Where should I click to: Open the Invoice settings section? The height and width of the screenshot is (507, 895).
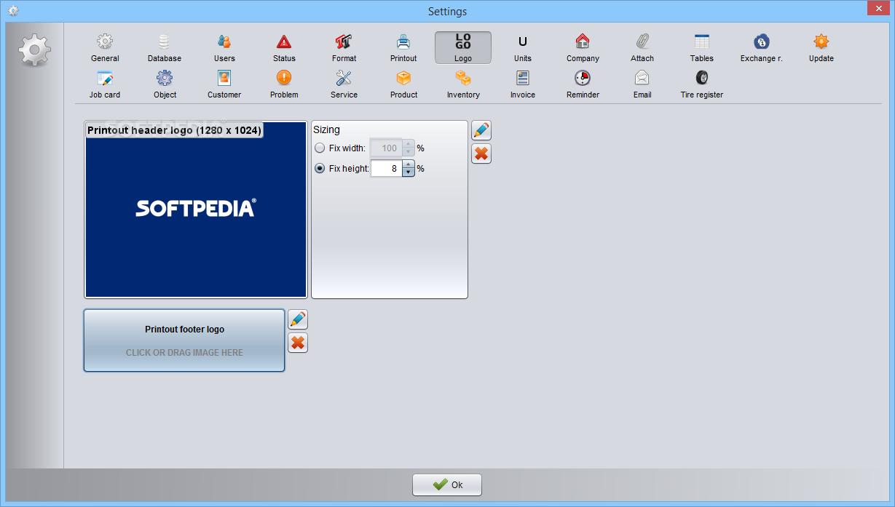coord(523,84)
